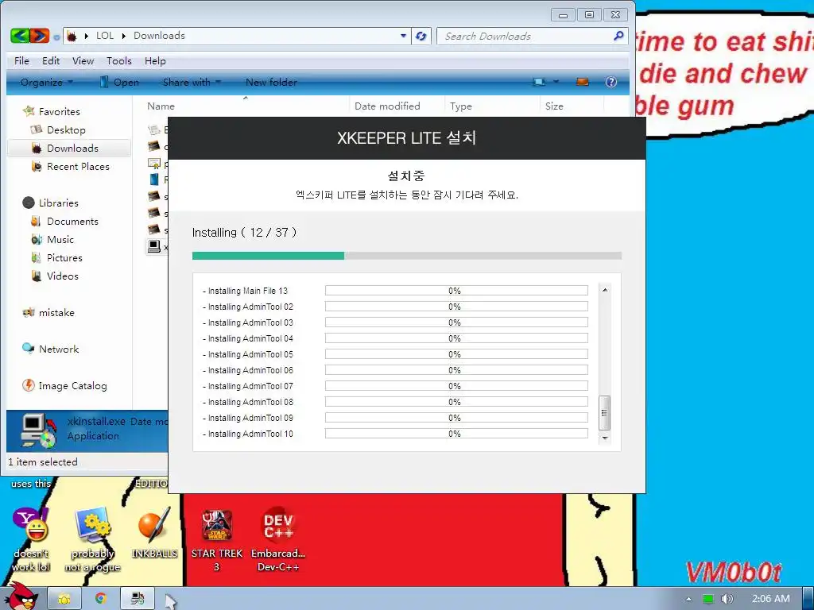Open Explorer help via question mark icon
Viewport: 814px width, 610px height.
(x=611, y=82)
